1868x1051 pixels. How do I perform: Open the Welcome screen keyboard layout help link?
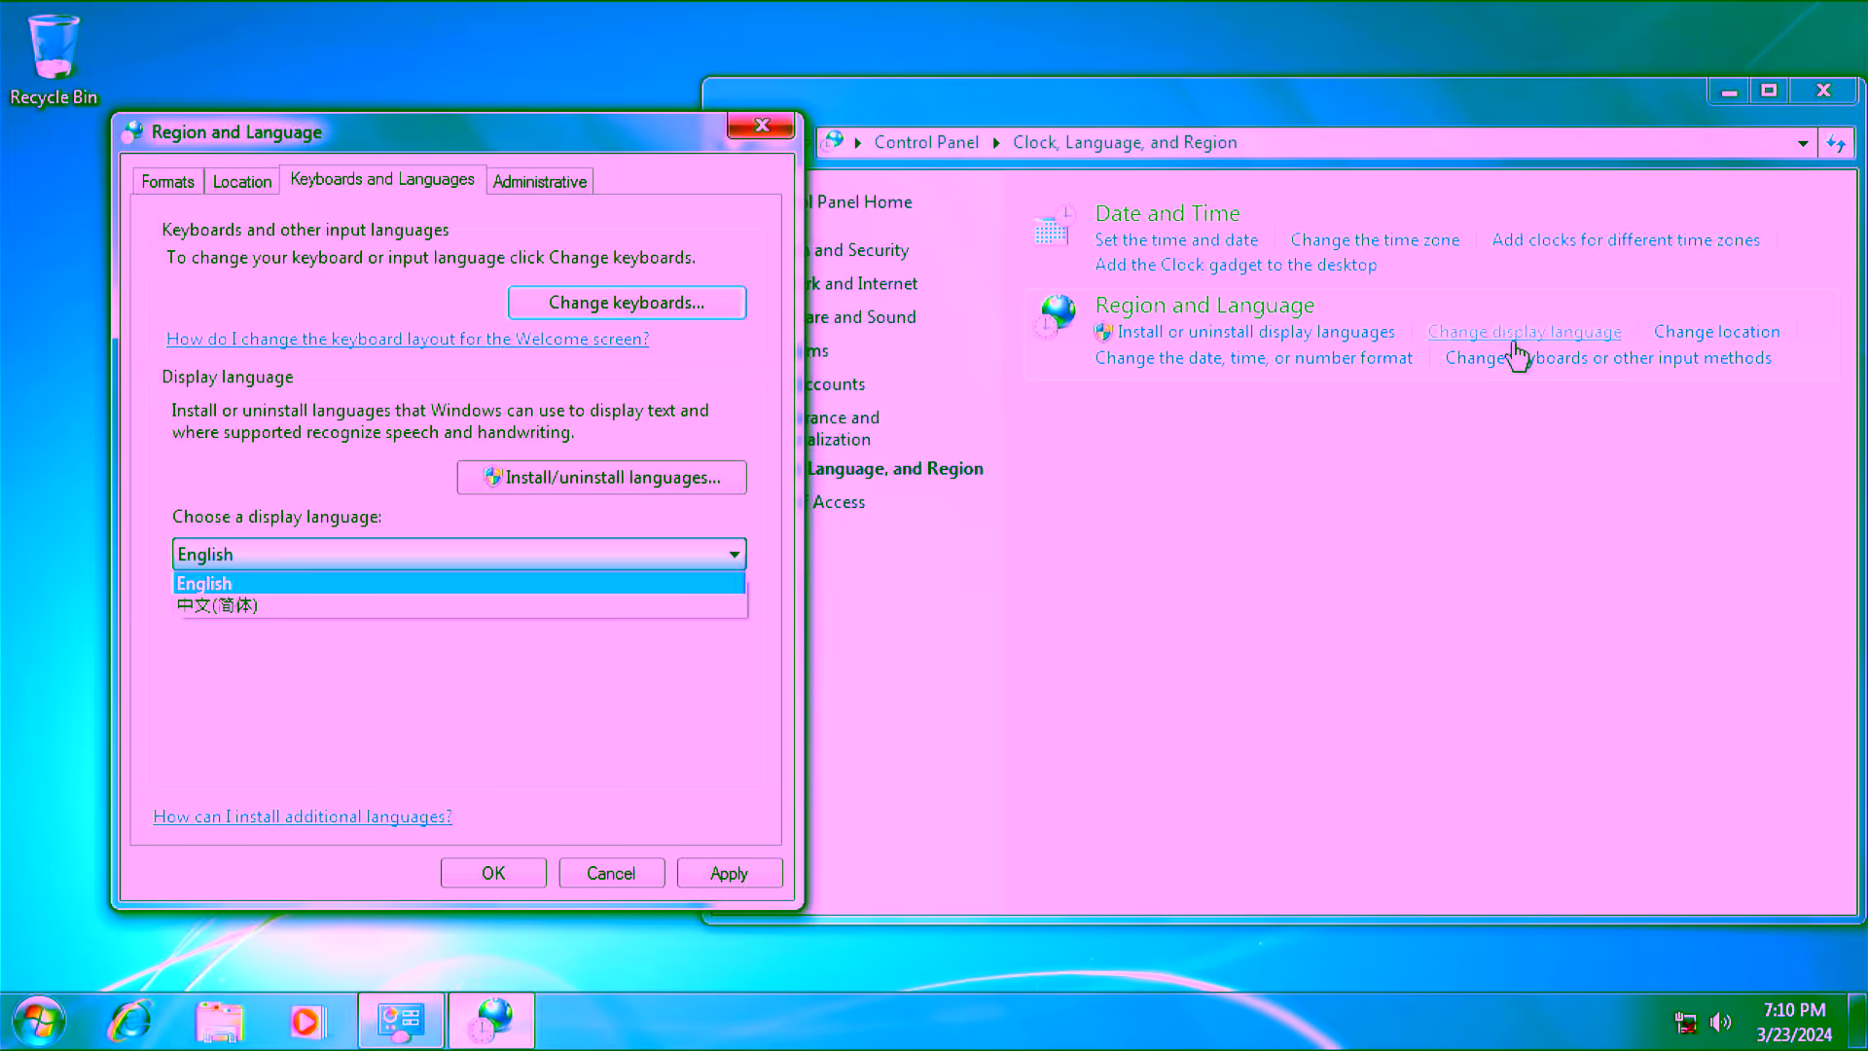click(408, 340)
